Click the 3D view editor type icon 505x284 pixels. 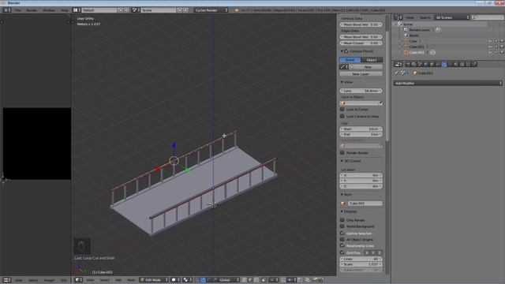tap(79, 280)
